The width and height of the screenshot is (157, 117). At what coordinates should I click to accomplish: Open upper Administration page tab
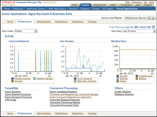click(43, 22)
